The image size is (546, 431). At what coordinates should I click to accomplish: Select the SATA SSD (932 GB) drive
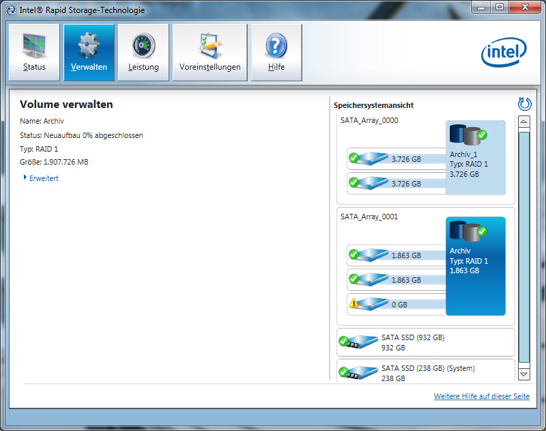425,342
